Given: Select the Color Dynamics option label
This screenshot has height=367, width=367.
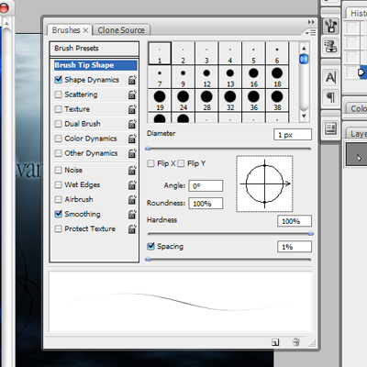Looking at the screenshot, I should [91, 139].
